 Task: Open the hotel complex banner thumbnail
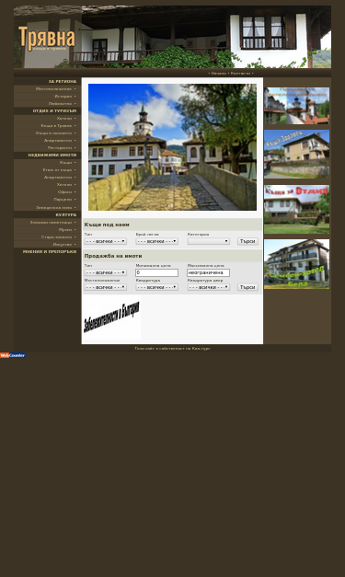(297, 106)
